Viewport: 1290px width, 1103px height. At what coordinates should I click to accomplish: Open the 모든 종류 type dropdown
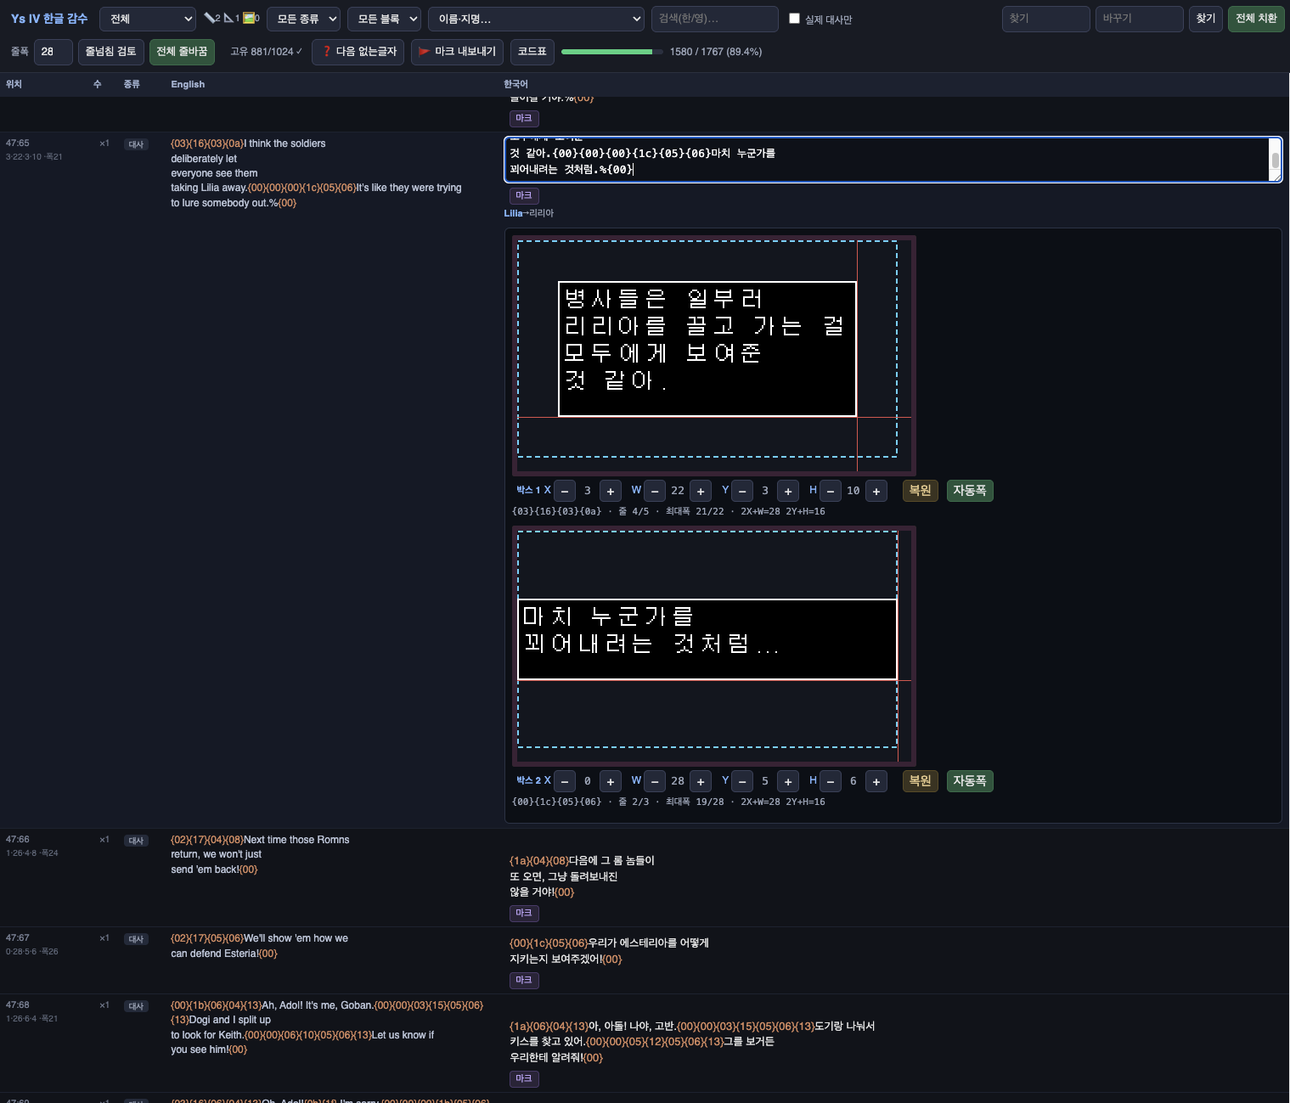coord(303,19)
